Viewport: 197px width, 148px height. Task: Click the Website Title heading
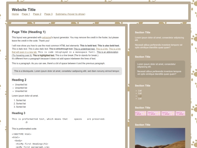pos(24,10)
